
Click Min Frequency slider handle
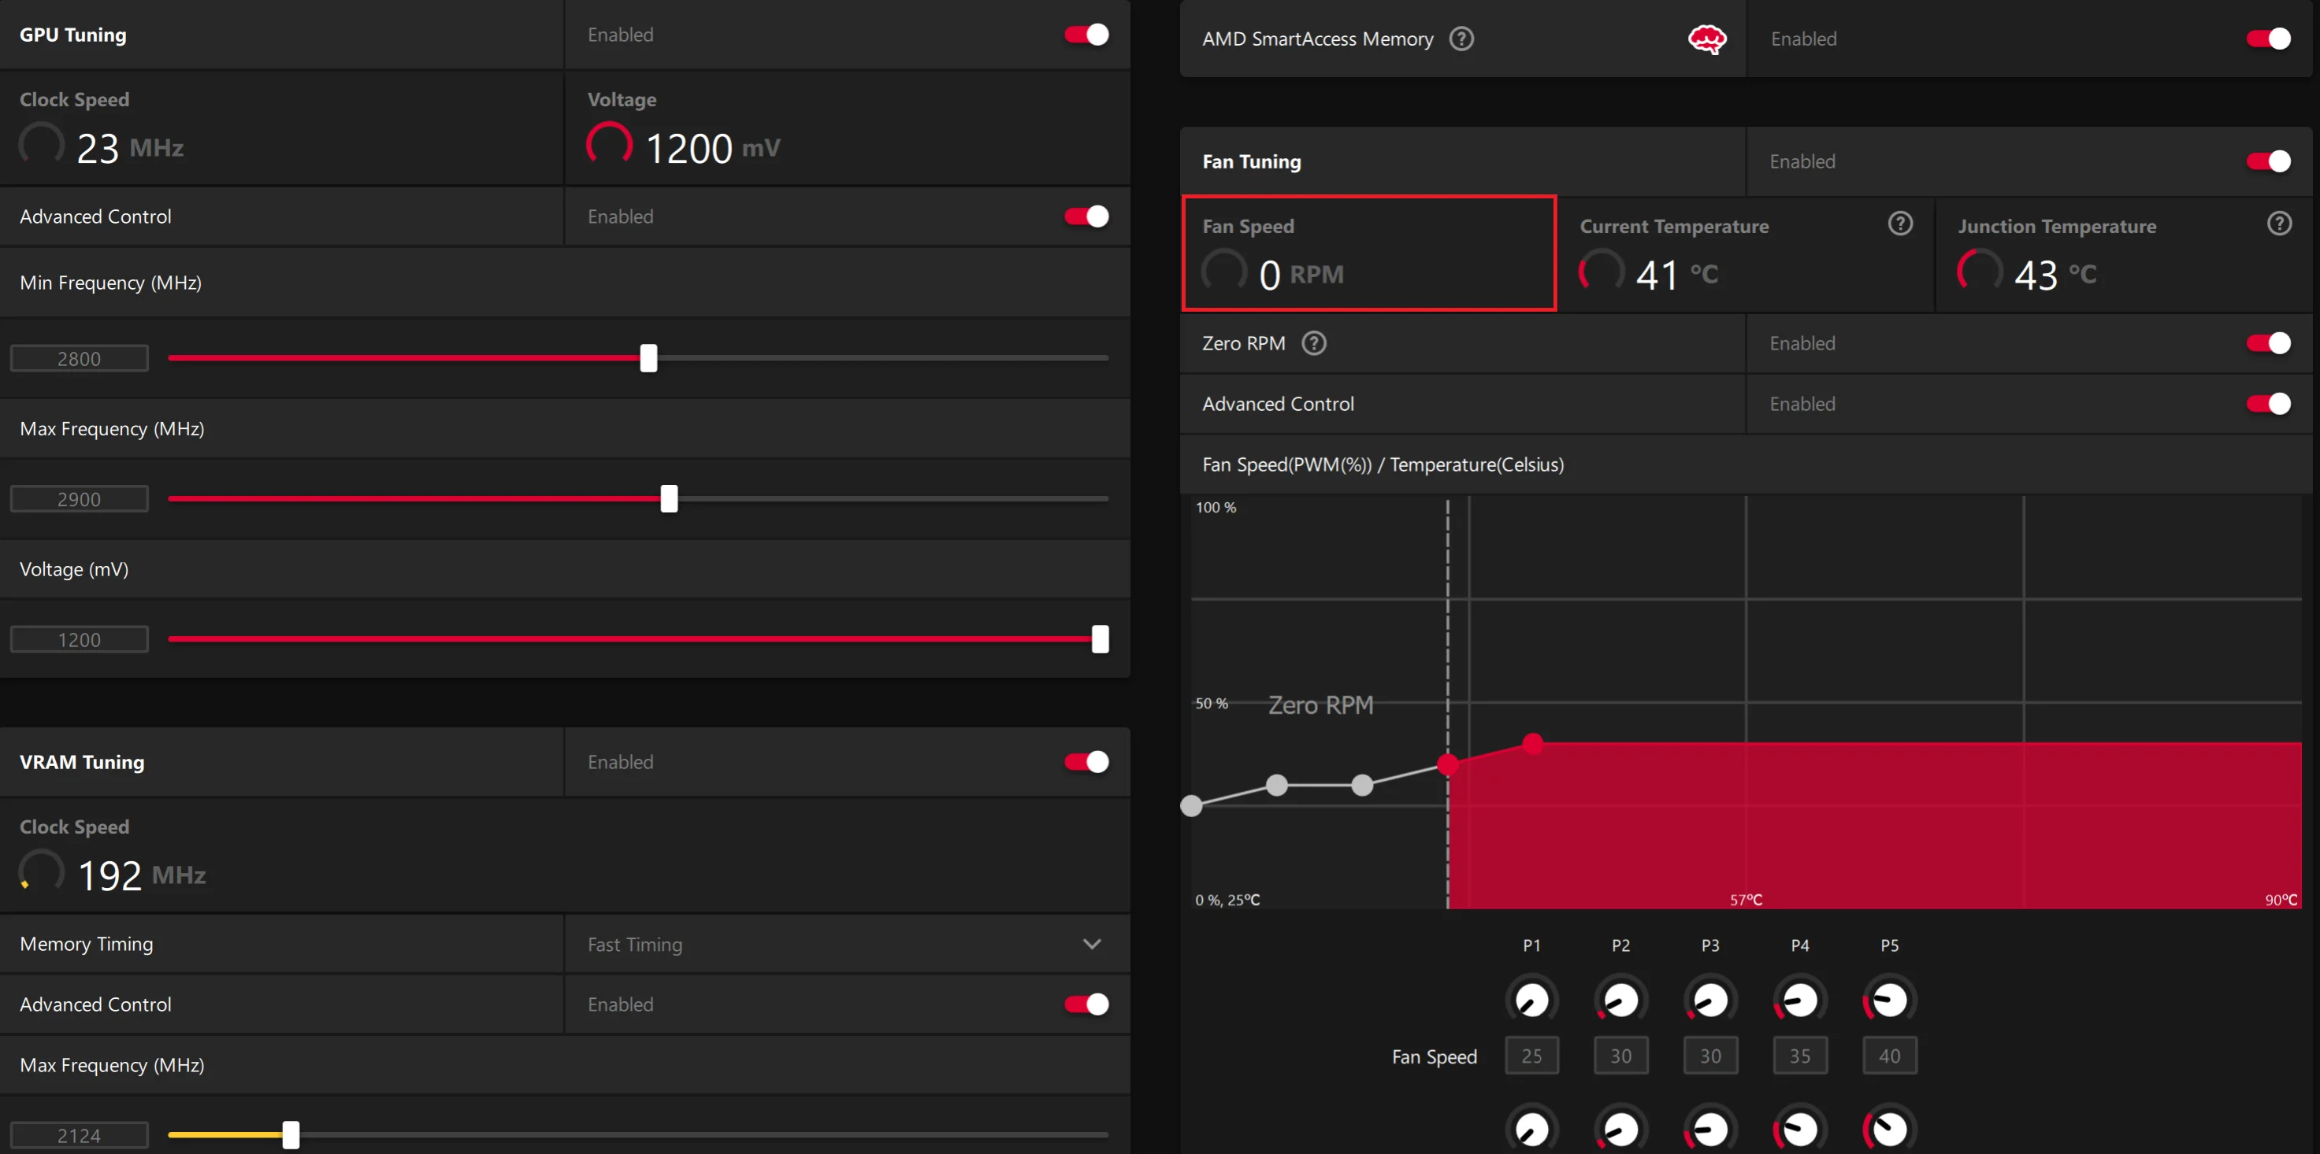(648, 358)
